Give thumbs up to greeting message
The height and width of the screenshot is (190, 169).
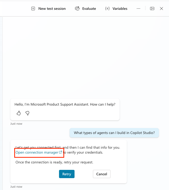(x=19, y=113)
